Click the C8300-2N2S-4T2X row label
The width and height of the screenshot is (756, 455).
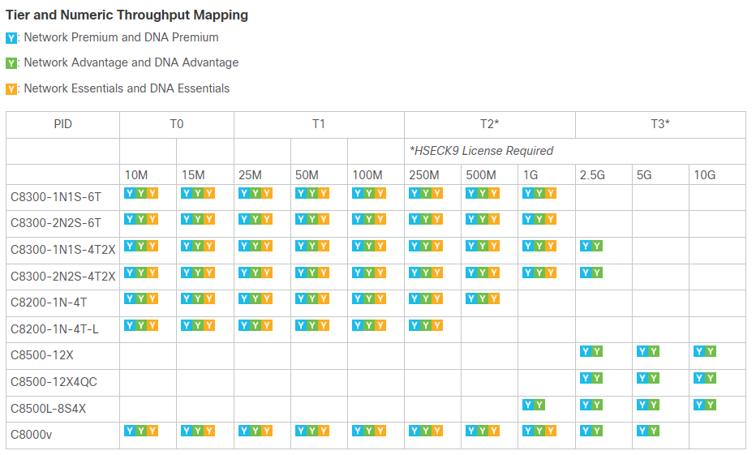pos(63,277)
